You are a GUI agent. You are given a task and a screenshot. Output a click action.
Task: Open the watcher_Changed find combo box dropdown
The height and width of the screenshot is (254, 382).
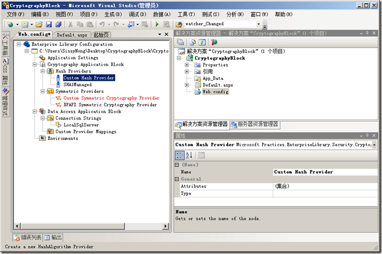(259, 24)
